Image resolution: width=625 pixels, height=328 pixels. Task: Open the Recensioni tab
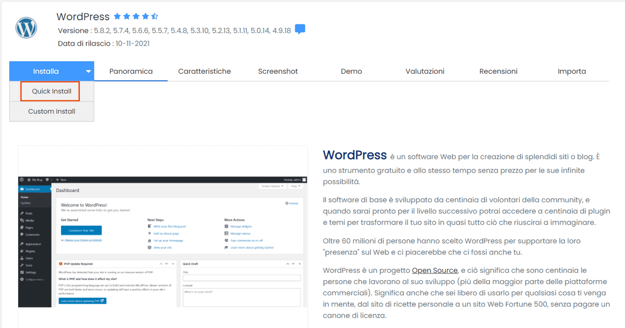(498, 71)
